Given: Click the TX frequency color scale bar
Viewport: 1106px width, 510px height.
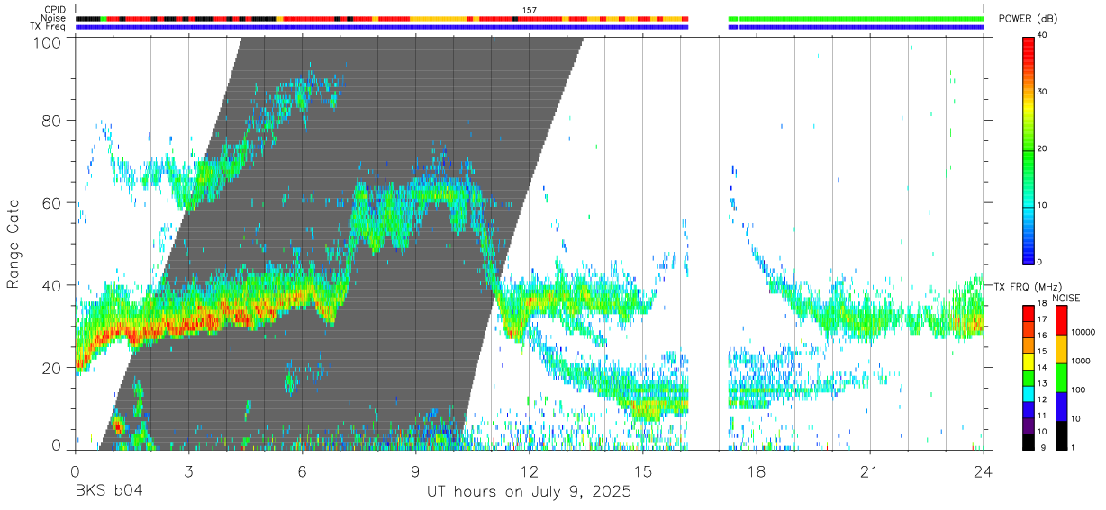Looking at the screenshot, I should coord(1028,377).
